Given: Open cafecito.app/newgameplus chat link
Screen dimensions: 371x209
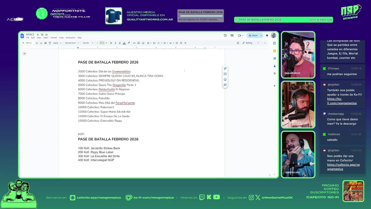Looking at the screenshot, I should tap(343, 167).
